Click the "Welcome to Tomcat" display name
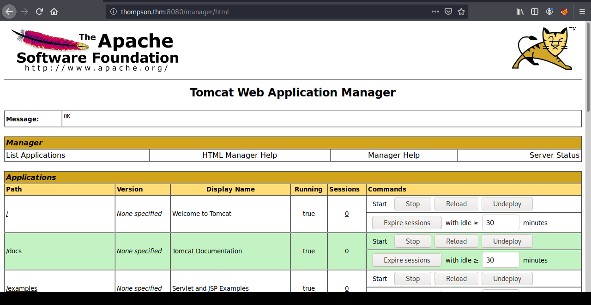591x305 pixels. pyautogui.click(x=202, y=214)
